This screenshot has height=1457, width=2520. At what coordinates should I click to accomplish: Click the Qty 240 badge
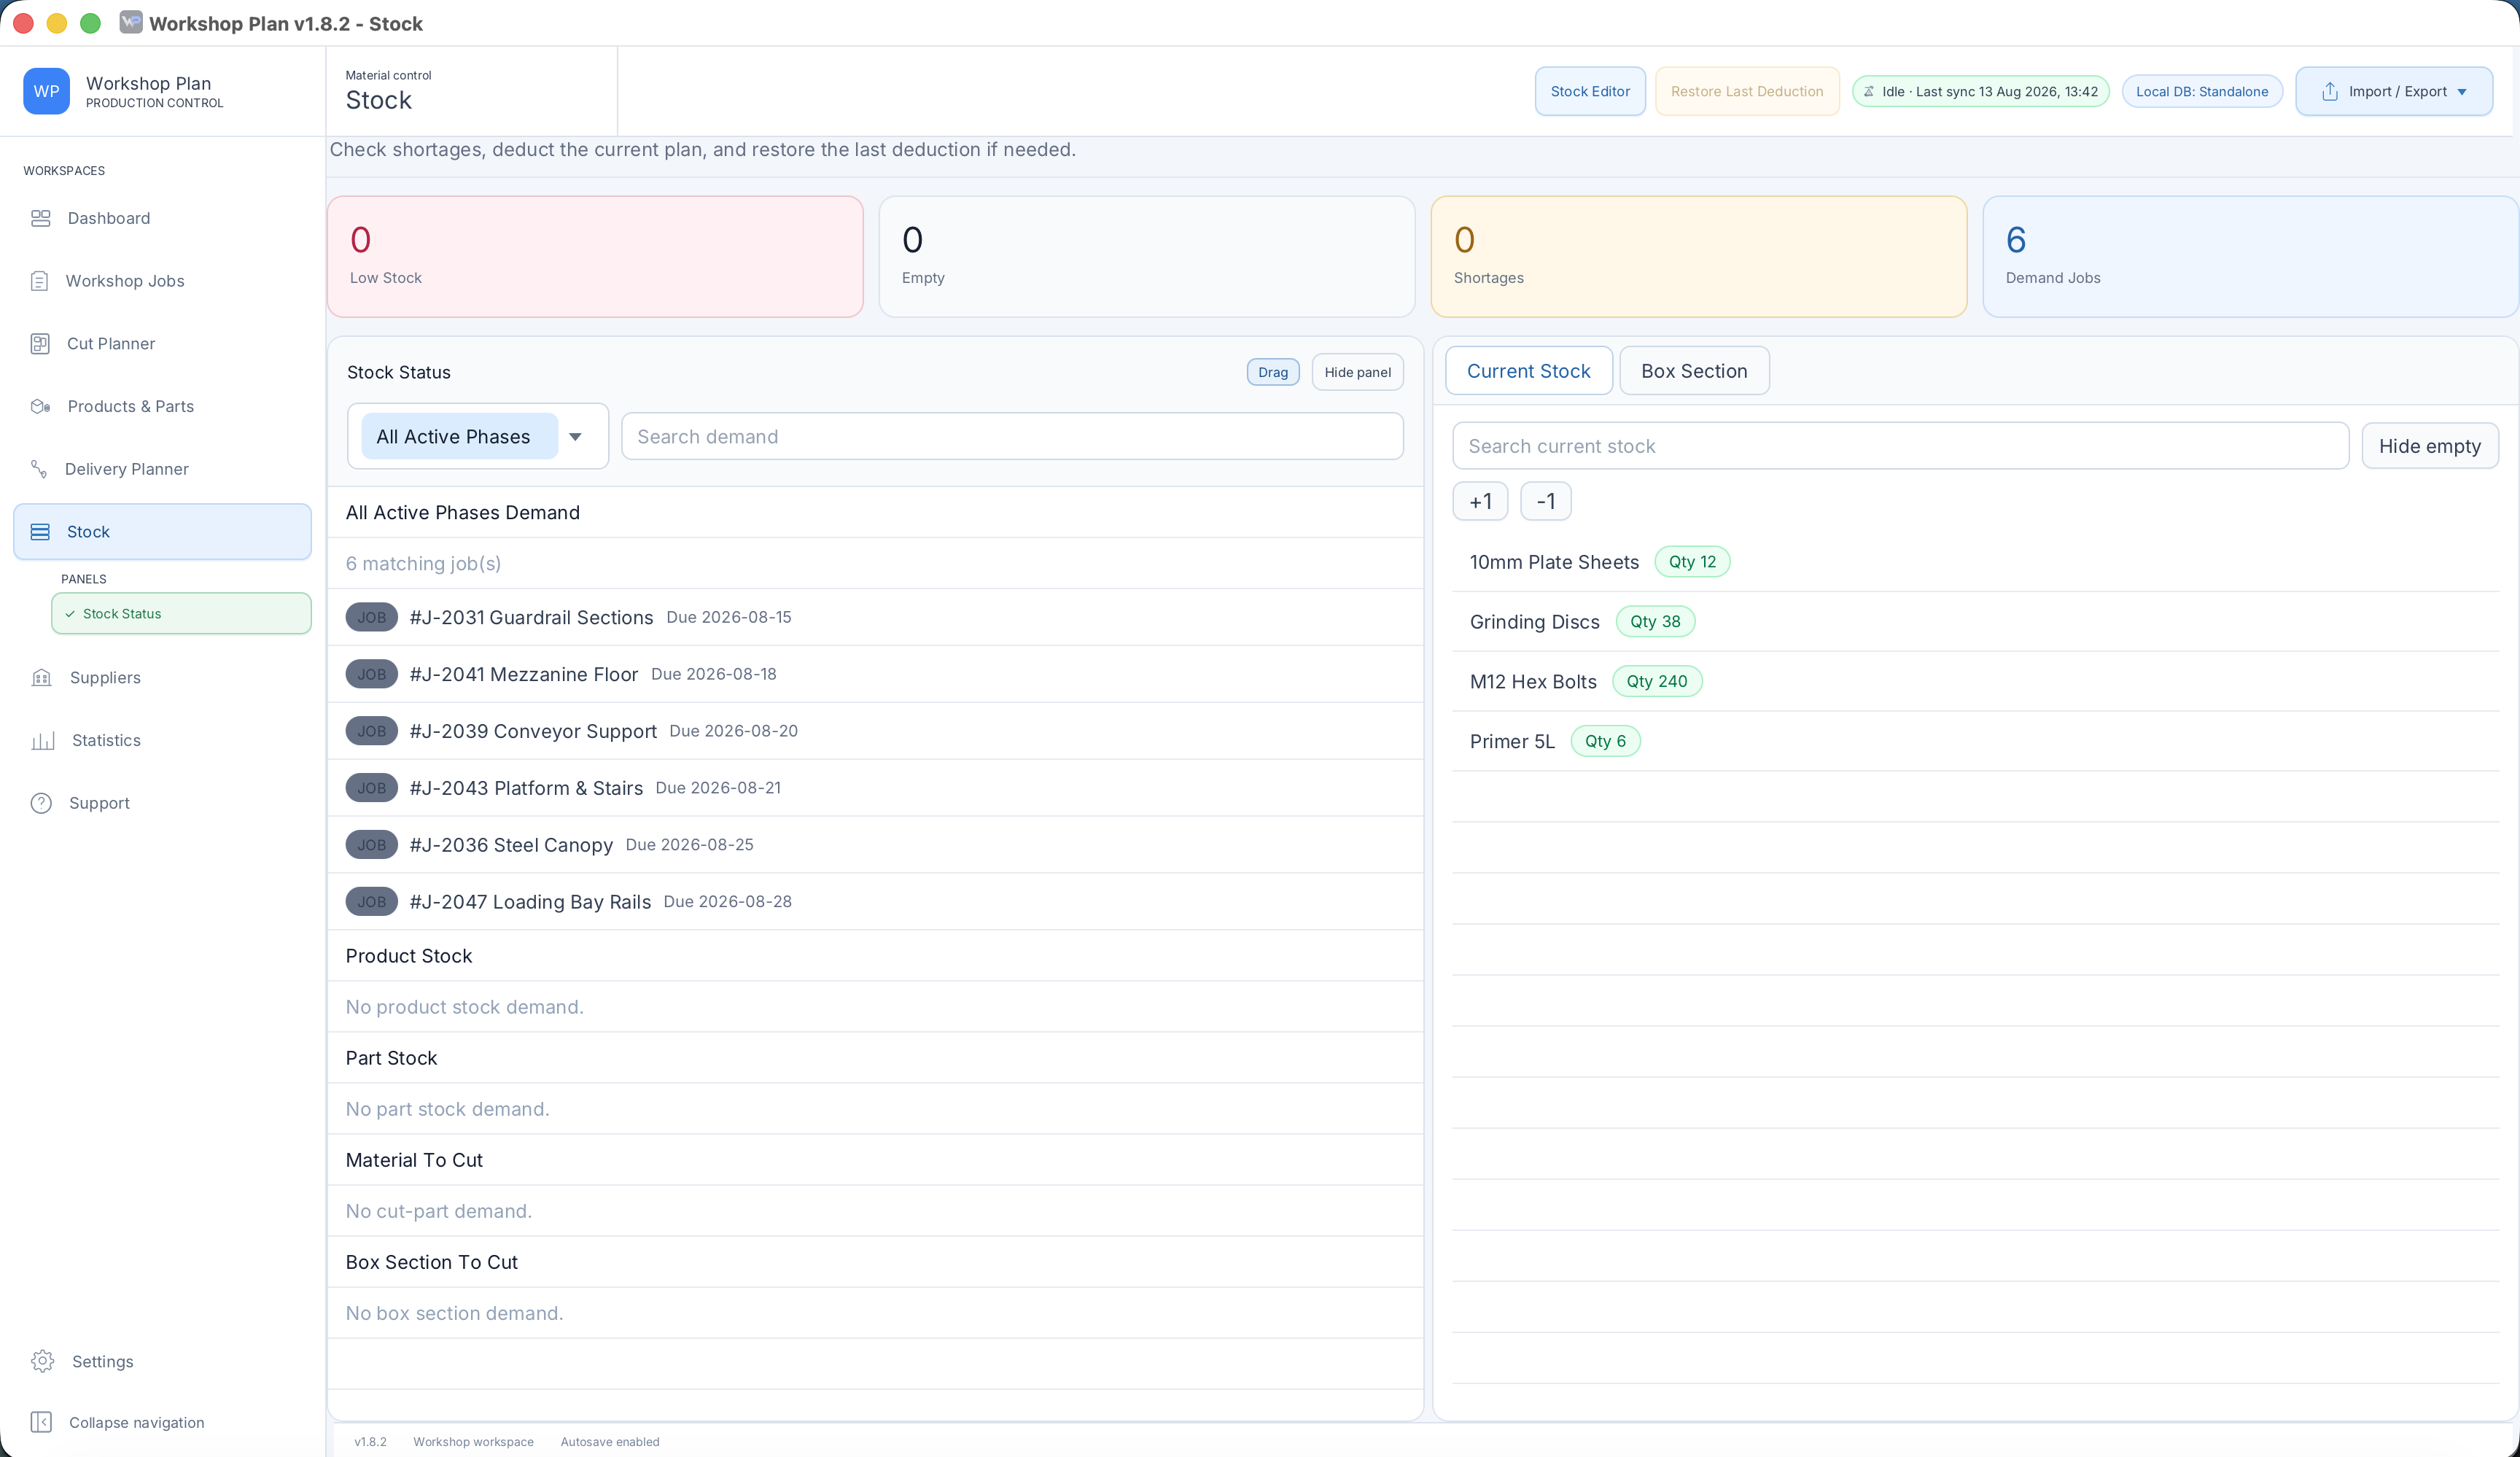tap(1657, 681)
